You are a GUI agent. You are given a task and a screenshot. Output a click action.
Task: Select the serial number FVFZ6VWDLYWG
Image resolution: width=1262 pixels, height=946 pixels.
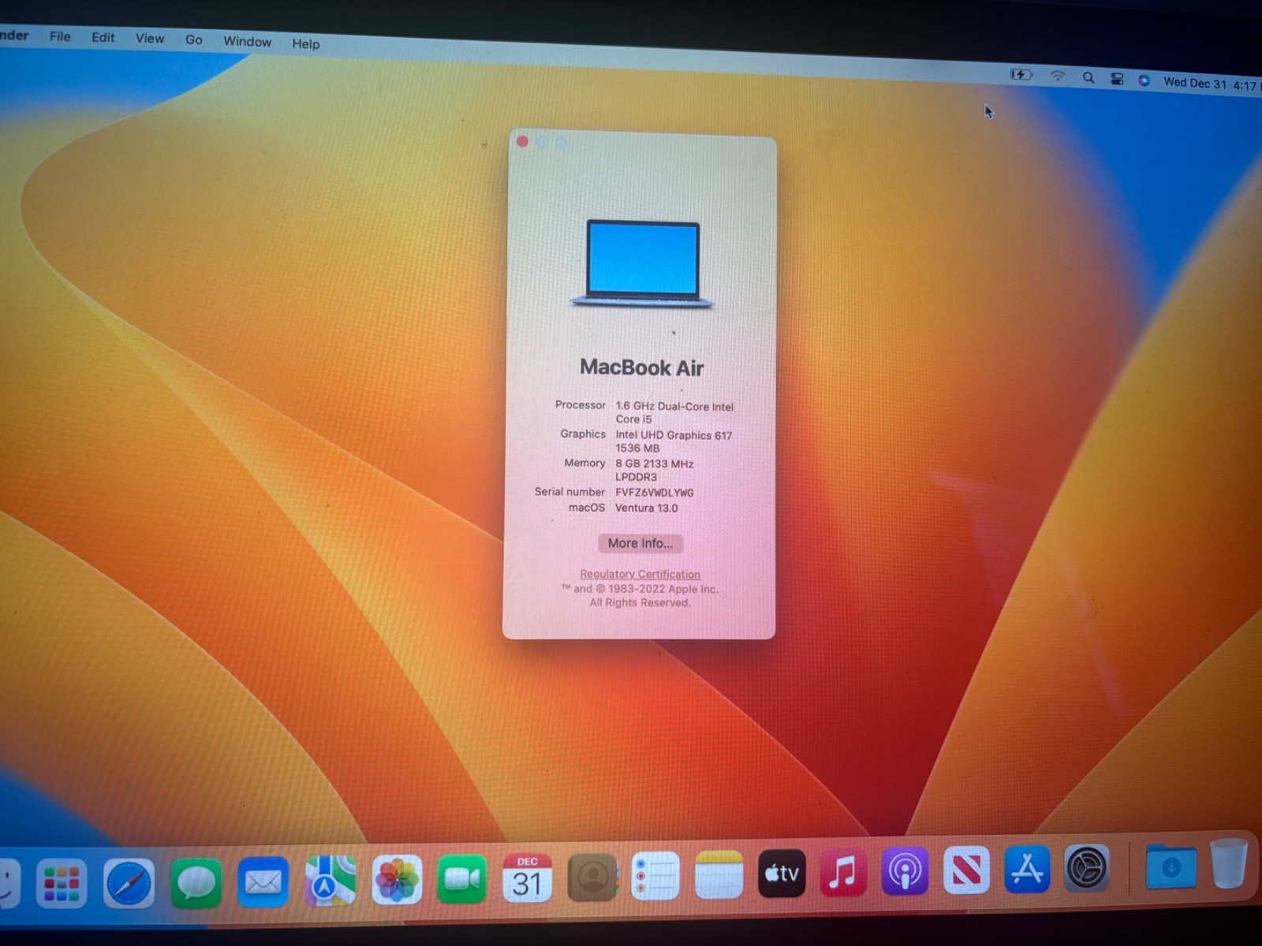(655, 493)
